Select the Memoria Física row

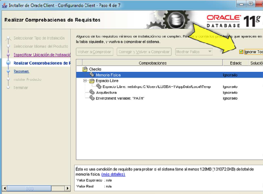tap(169, 75)
